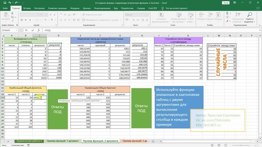Image resolution: width=262 pixels, height=147 pixels.
Task: Click the Redo arrow icon
Action: (x=16, y=3)
